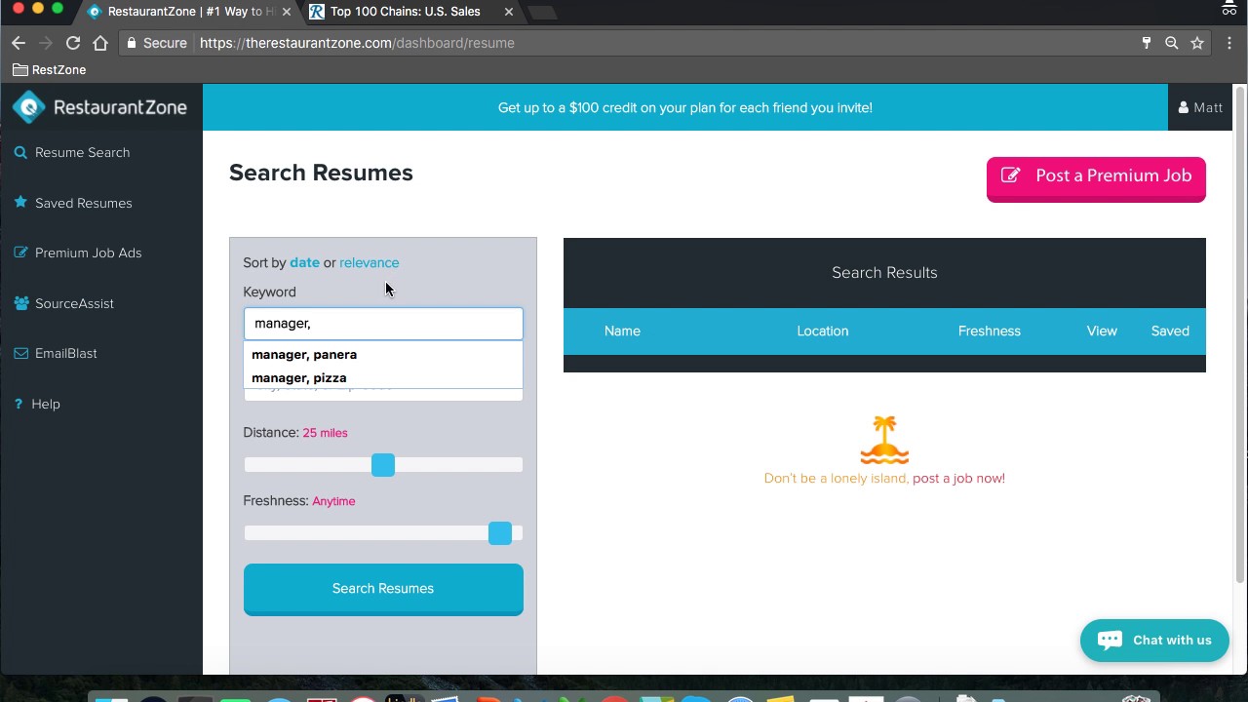Open the Matt account menu
Image resolution: width=1248 pixels, height=702 pixels.
(x=1201, y=107)
